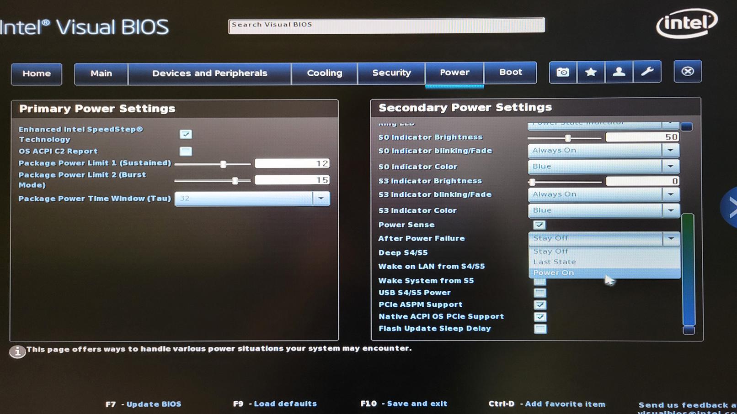Click the camera screenshot icon
The width and height of the screenshot is (737, 414).
[563, 72]
